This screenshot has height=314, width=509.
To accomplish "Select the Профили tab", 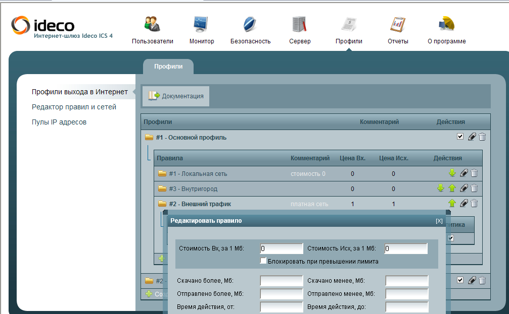I will click(x=168, y=67).
